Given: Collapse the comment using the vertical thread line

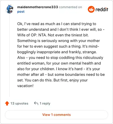Looking at the screenshot, I should [x=10, y=56].
